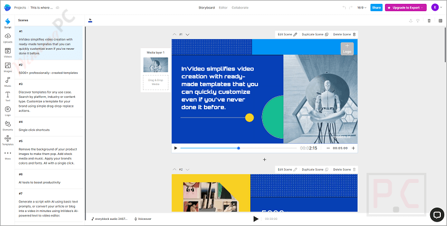The image size is (447, 226).
Task: Click the storyboard vertical scrollbar
Action: [445, 44]
